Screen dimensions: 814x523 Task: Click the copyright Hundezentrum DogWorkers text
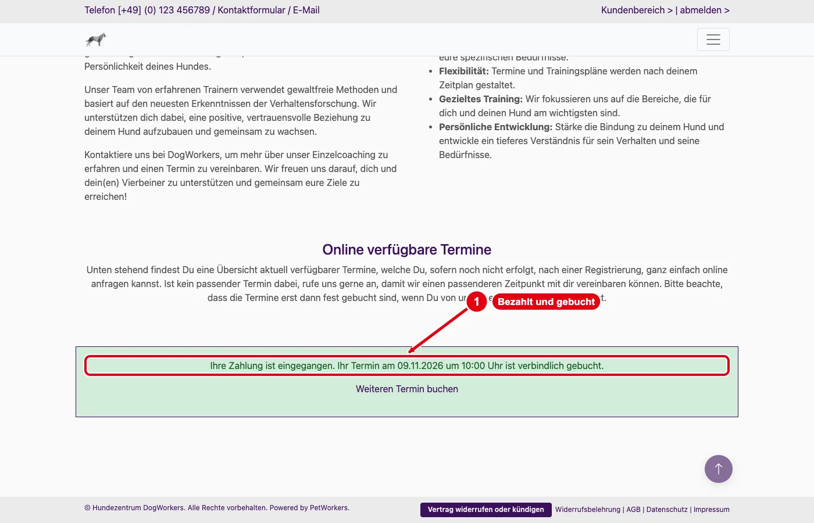(217, 508)
